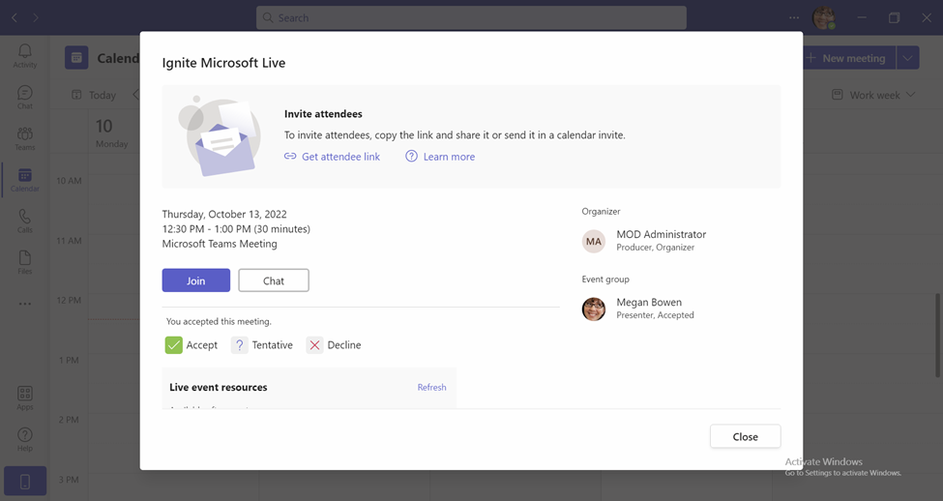The width and height of the screenshot is (943, 501).
Task: Click the Today calendar icon
Action: pos(76,95)
